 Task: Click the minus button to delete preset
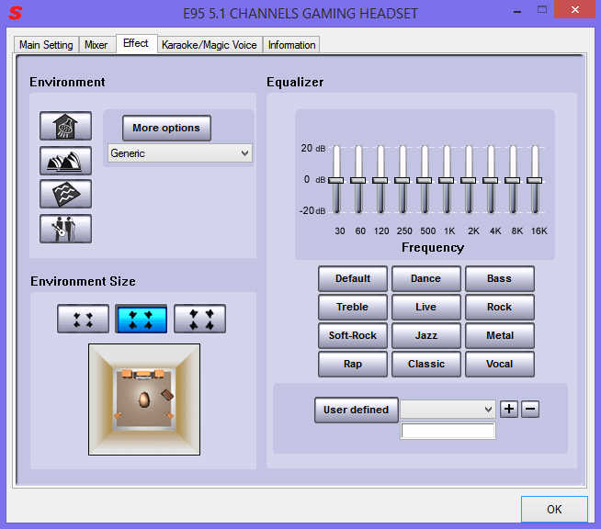(530, 409)
